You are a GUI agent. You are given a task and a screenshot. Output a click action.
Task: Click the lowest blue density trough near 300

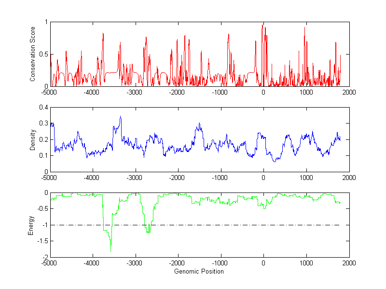275,161
